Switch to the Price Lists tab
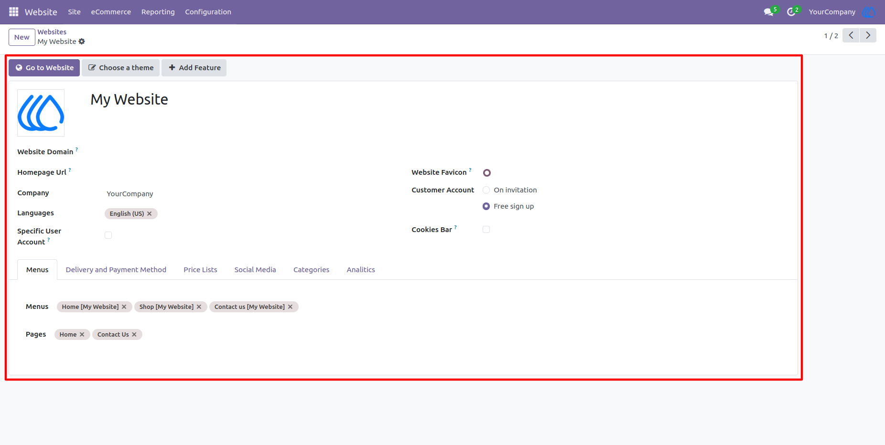 (x=200, y=270)
